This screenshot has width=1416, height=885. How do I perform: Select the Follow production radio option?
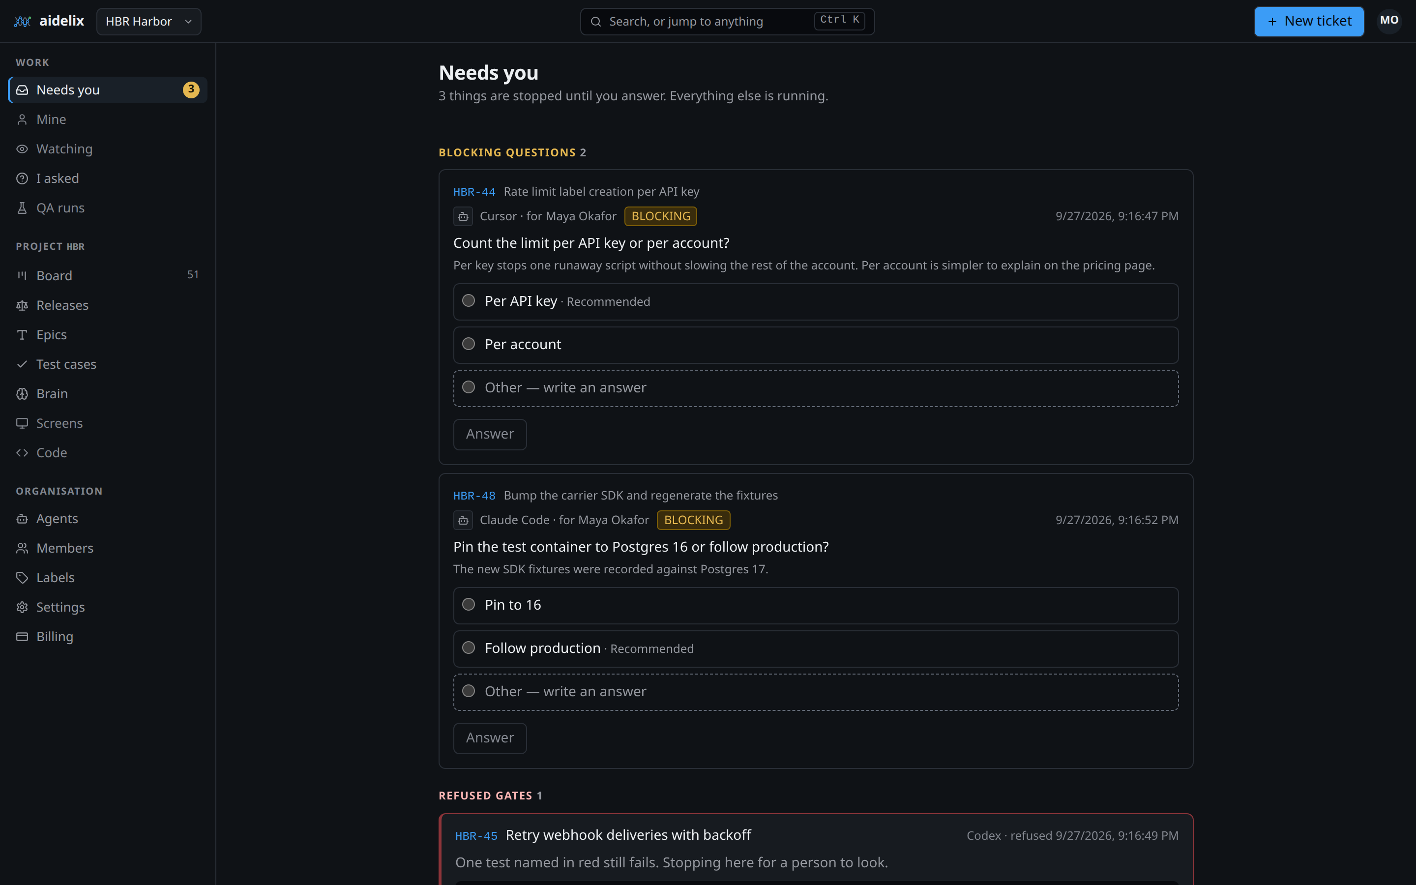(816, 649)
